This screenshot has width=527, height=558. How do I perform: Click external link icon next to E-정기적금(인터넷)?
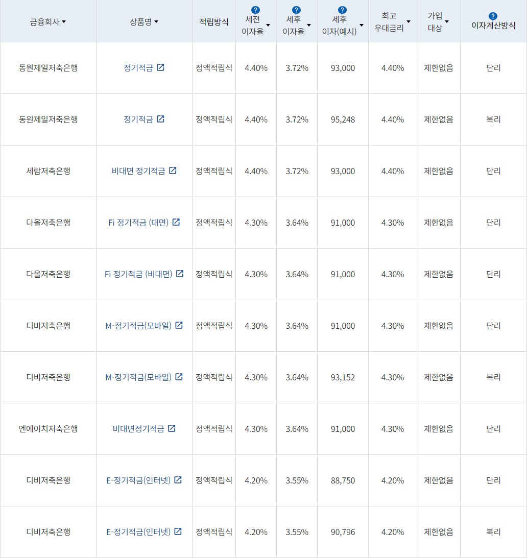coord(179,480)
